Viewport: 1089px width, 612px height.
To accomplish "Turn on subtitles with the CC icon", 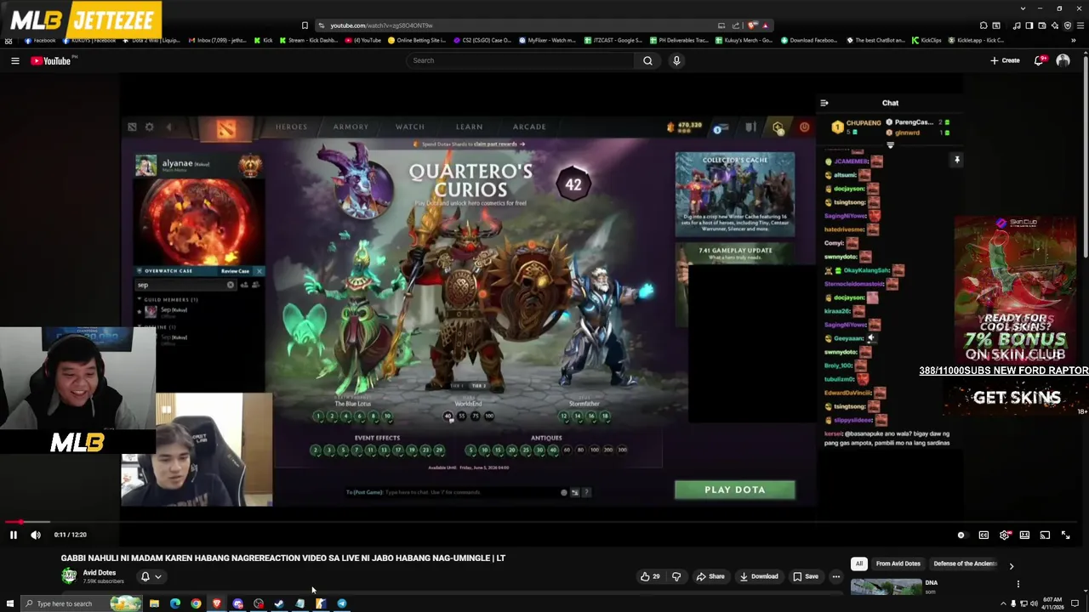I will click(984, 535).
